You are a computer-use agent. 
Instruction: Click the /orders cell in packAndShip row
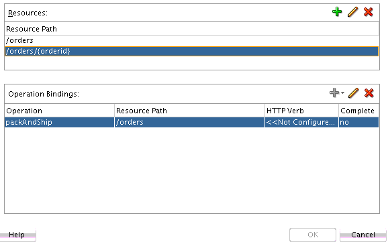pyautogui.click(x=189, y=123)
